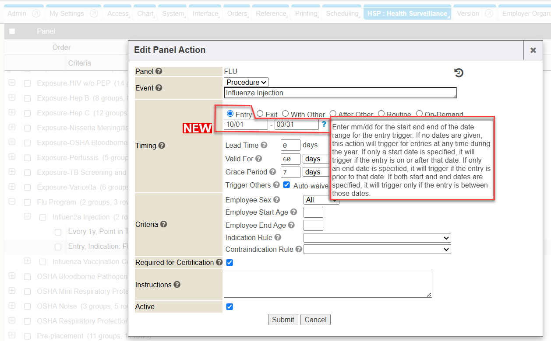The image size is (551, 341).
Task: Click the Instructions help icon
Action: [x=177, y=285]
